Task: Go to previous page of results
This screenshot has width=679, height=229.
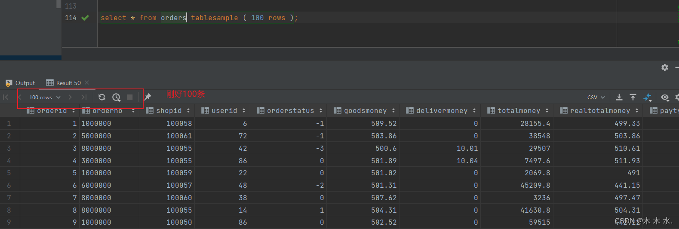Action: (19, 97)
